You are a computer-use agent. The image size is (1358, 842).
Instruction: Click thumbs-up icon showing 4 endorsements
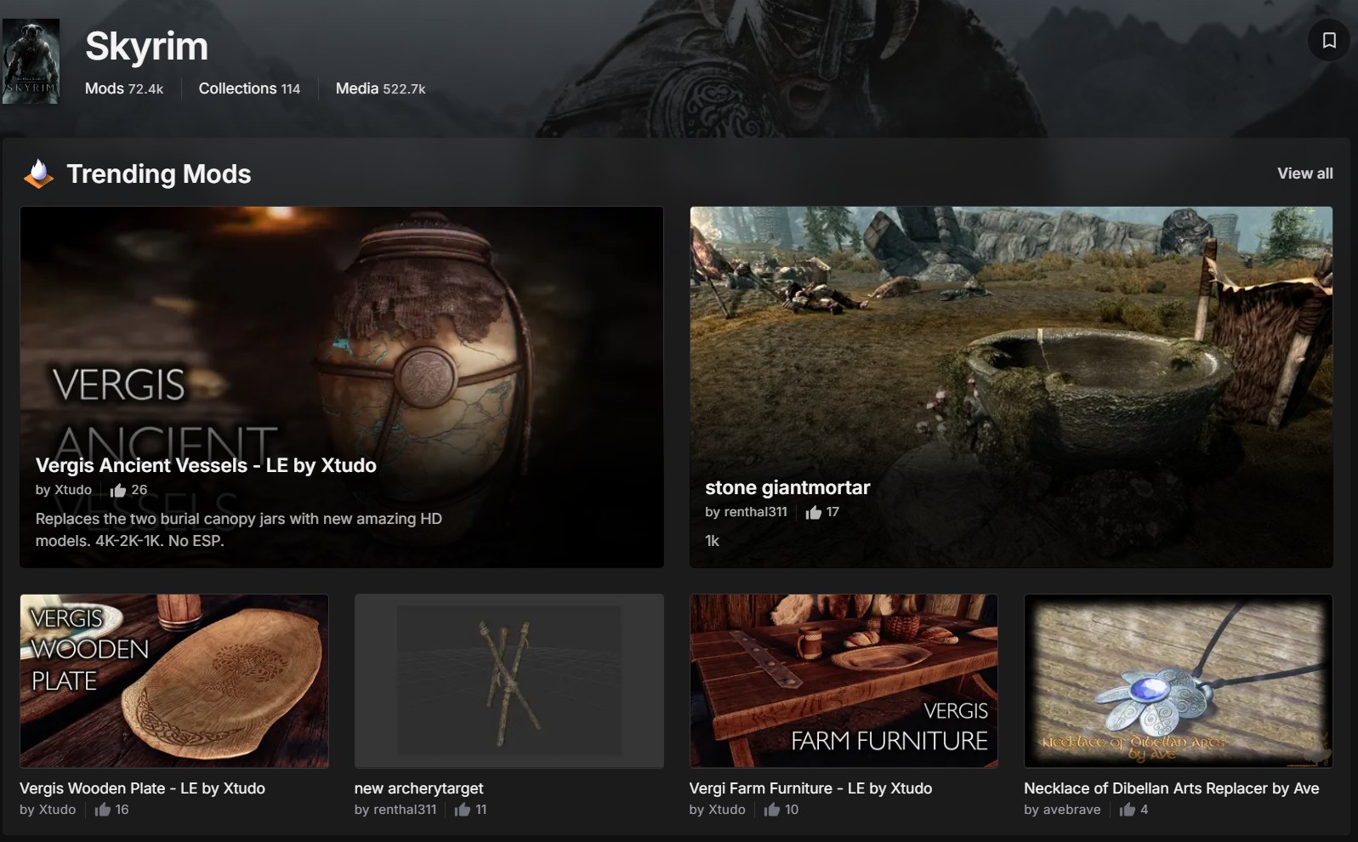[x=1128, y=810]
